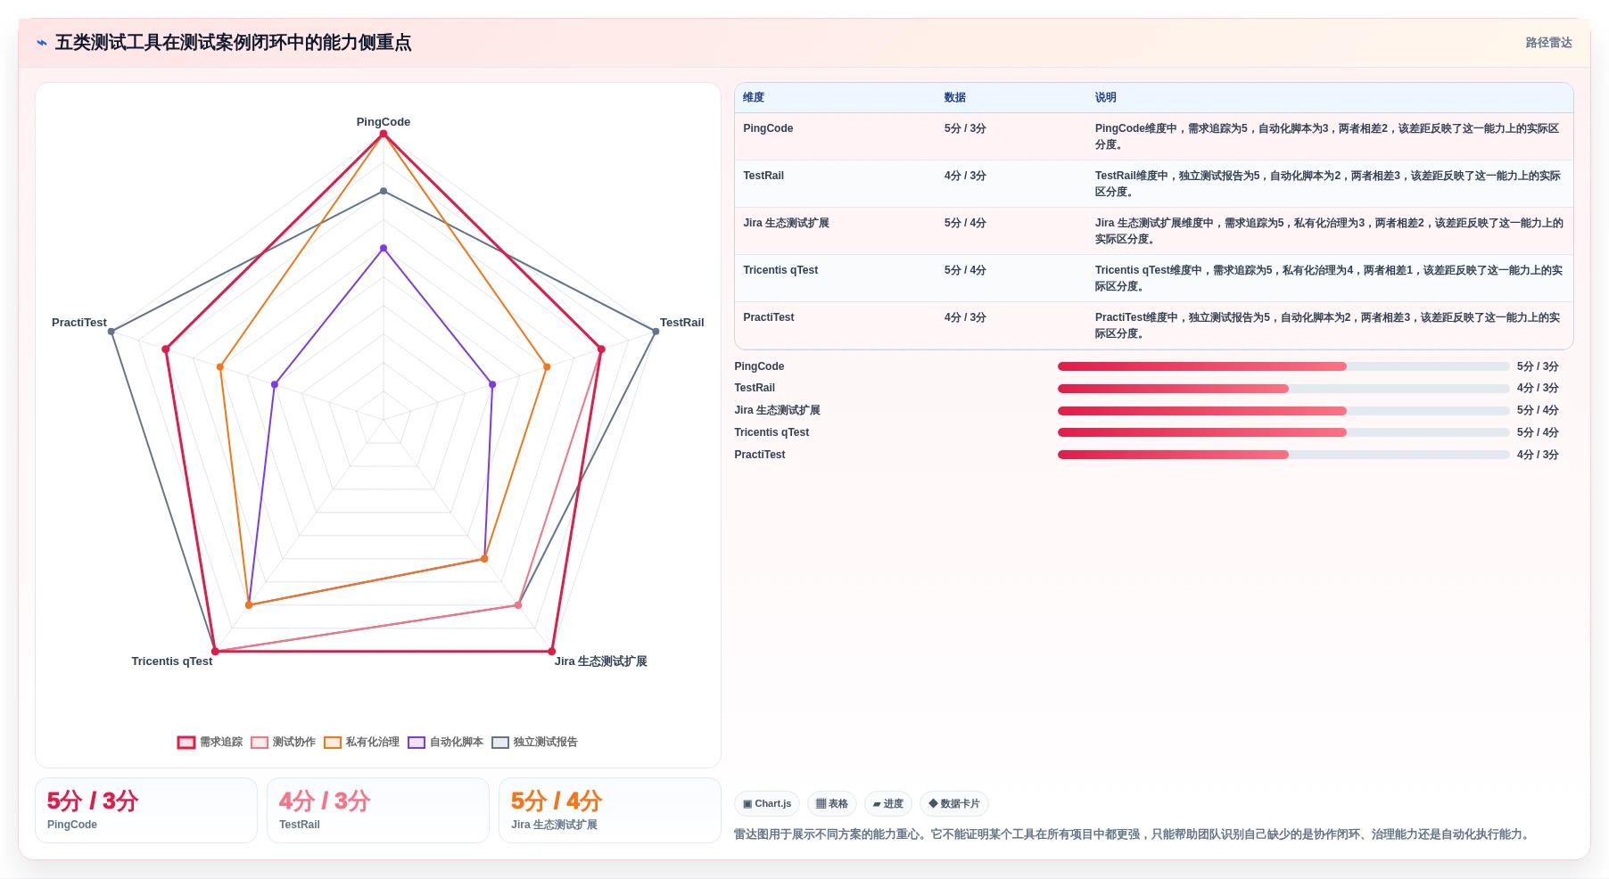Image resolution: width=1609 pixels, height=879 pixels.
Task: Click the 表格 tag chip
Action: coord(832,803)
